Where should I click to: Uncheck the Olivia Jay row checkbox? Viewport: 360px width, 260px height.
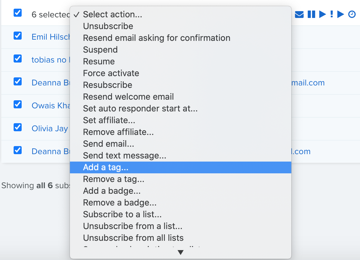click(18, 128)
